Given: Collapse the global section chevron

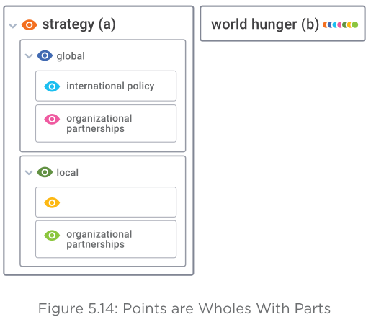Looking at the screenshot, I should pyautogui.click(x=29, y=56).
